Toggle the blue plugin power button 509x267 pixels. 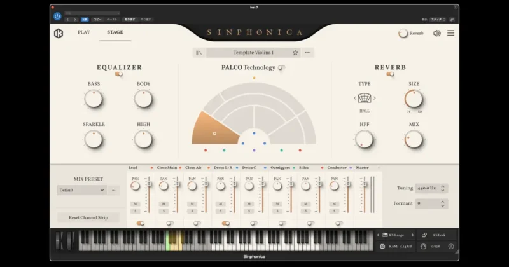point(57,17)
